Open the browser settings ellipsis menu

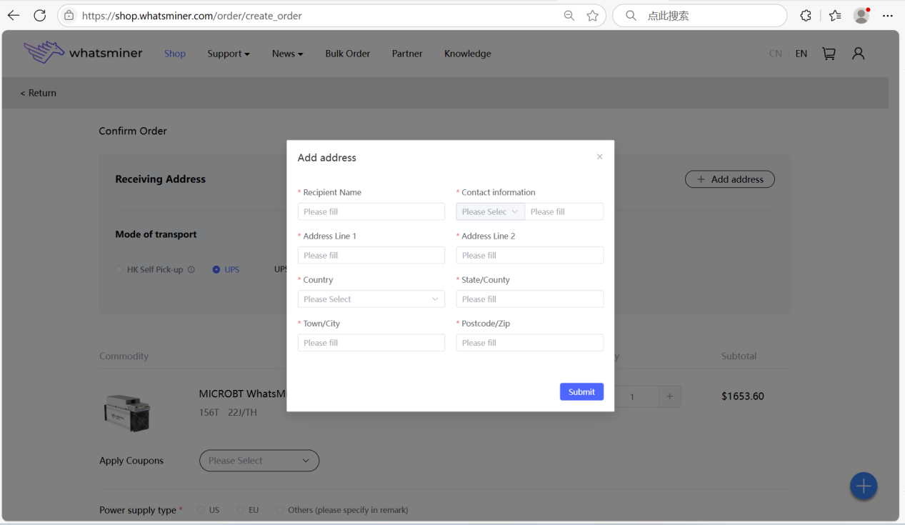pyautogui.click(x=888, y=15)
